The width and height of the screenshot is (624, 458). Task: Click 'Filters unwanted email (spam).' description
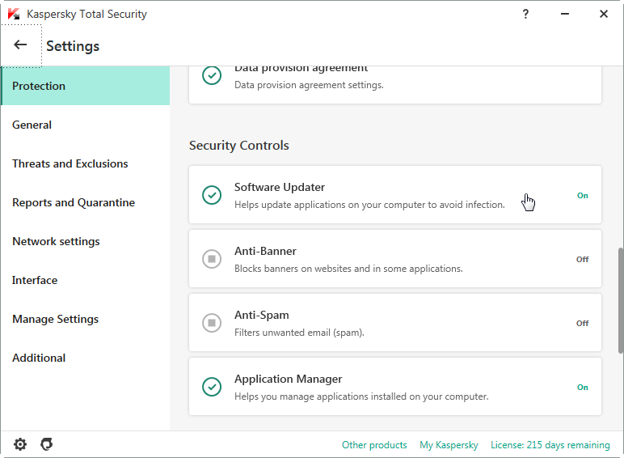(299, 333)
